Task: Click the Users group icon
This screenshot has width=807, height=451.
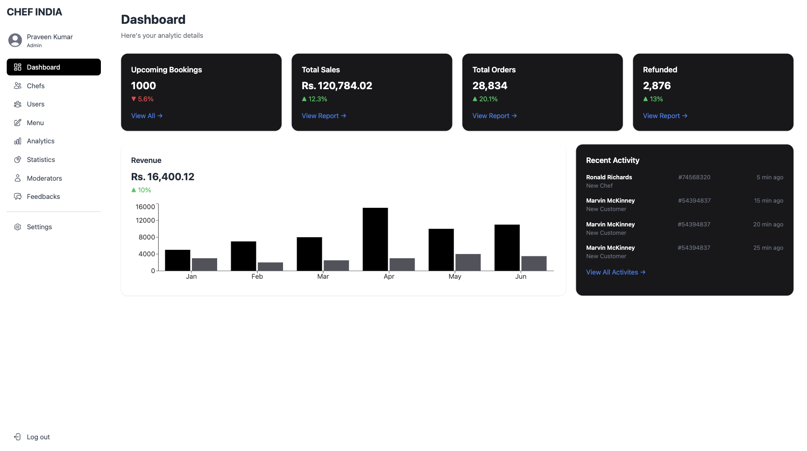Action: [x=18, y=104]
